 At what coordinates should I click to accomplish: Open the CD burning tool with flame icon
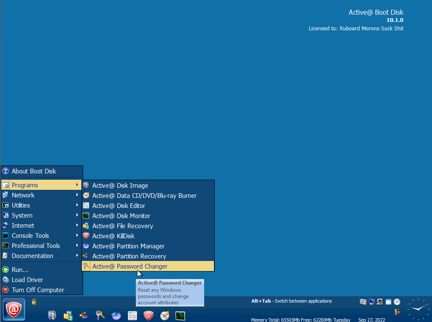pyautogui.click(x=164, y=315)
